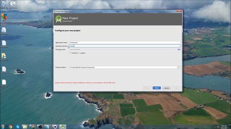
Task: Enable Include C++ support checkbox
Action: pos(70,53)
